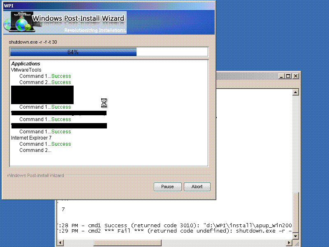
Task: Click the log window horizontal scrollbar thumb
Action: click(x=127, y=242)
